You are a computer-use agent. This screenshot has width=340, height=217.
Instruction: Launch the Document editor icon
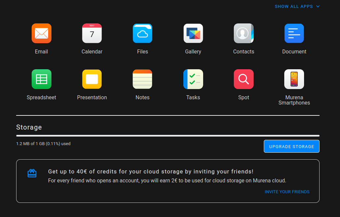[x=294, y=33]
